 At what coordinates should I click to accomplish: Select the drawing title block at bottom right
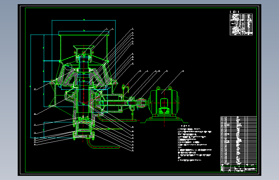coord(238,168)
